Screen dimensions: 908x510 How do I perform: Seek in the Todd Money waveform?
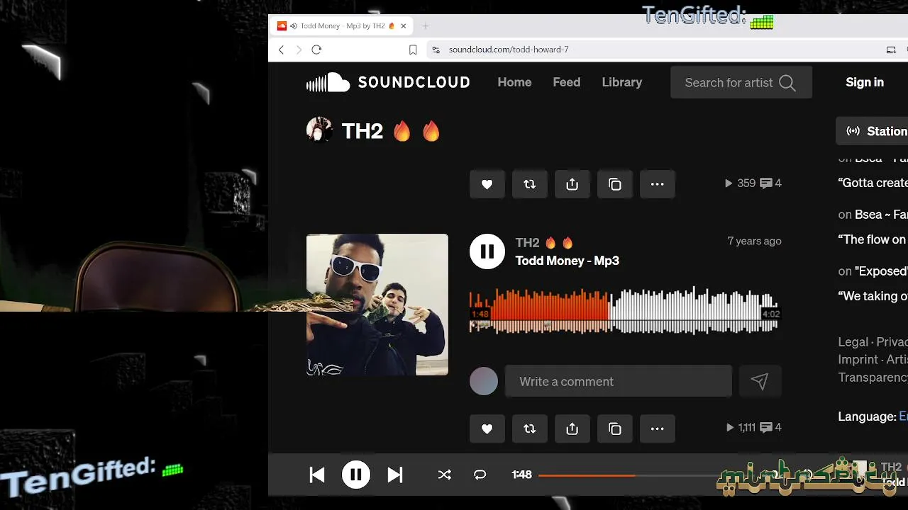pyautogui.click(x=624, y=310)
